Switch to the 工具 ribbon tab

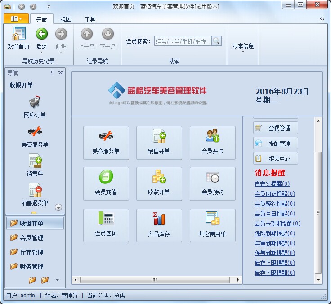[x=90, y=19]
